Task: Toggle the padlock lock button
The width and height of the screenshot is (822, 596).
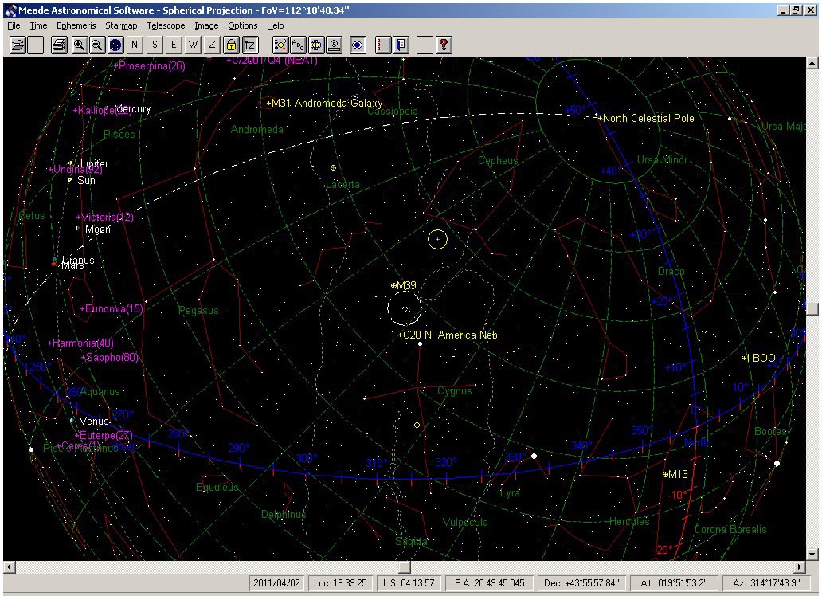Action: coord(231,45)
